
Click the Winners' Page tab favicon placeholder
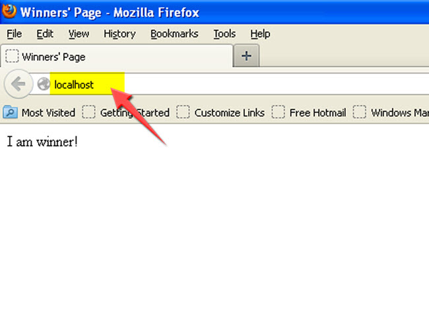(12, 56)
